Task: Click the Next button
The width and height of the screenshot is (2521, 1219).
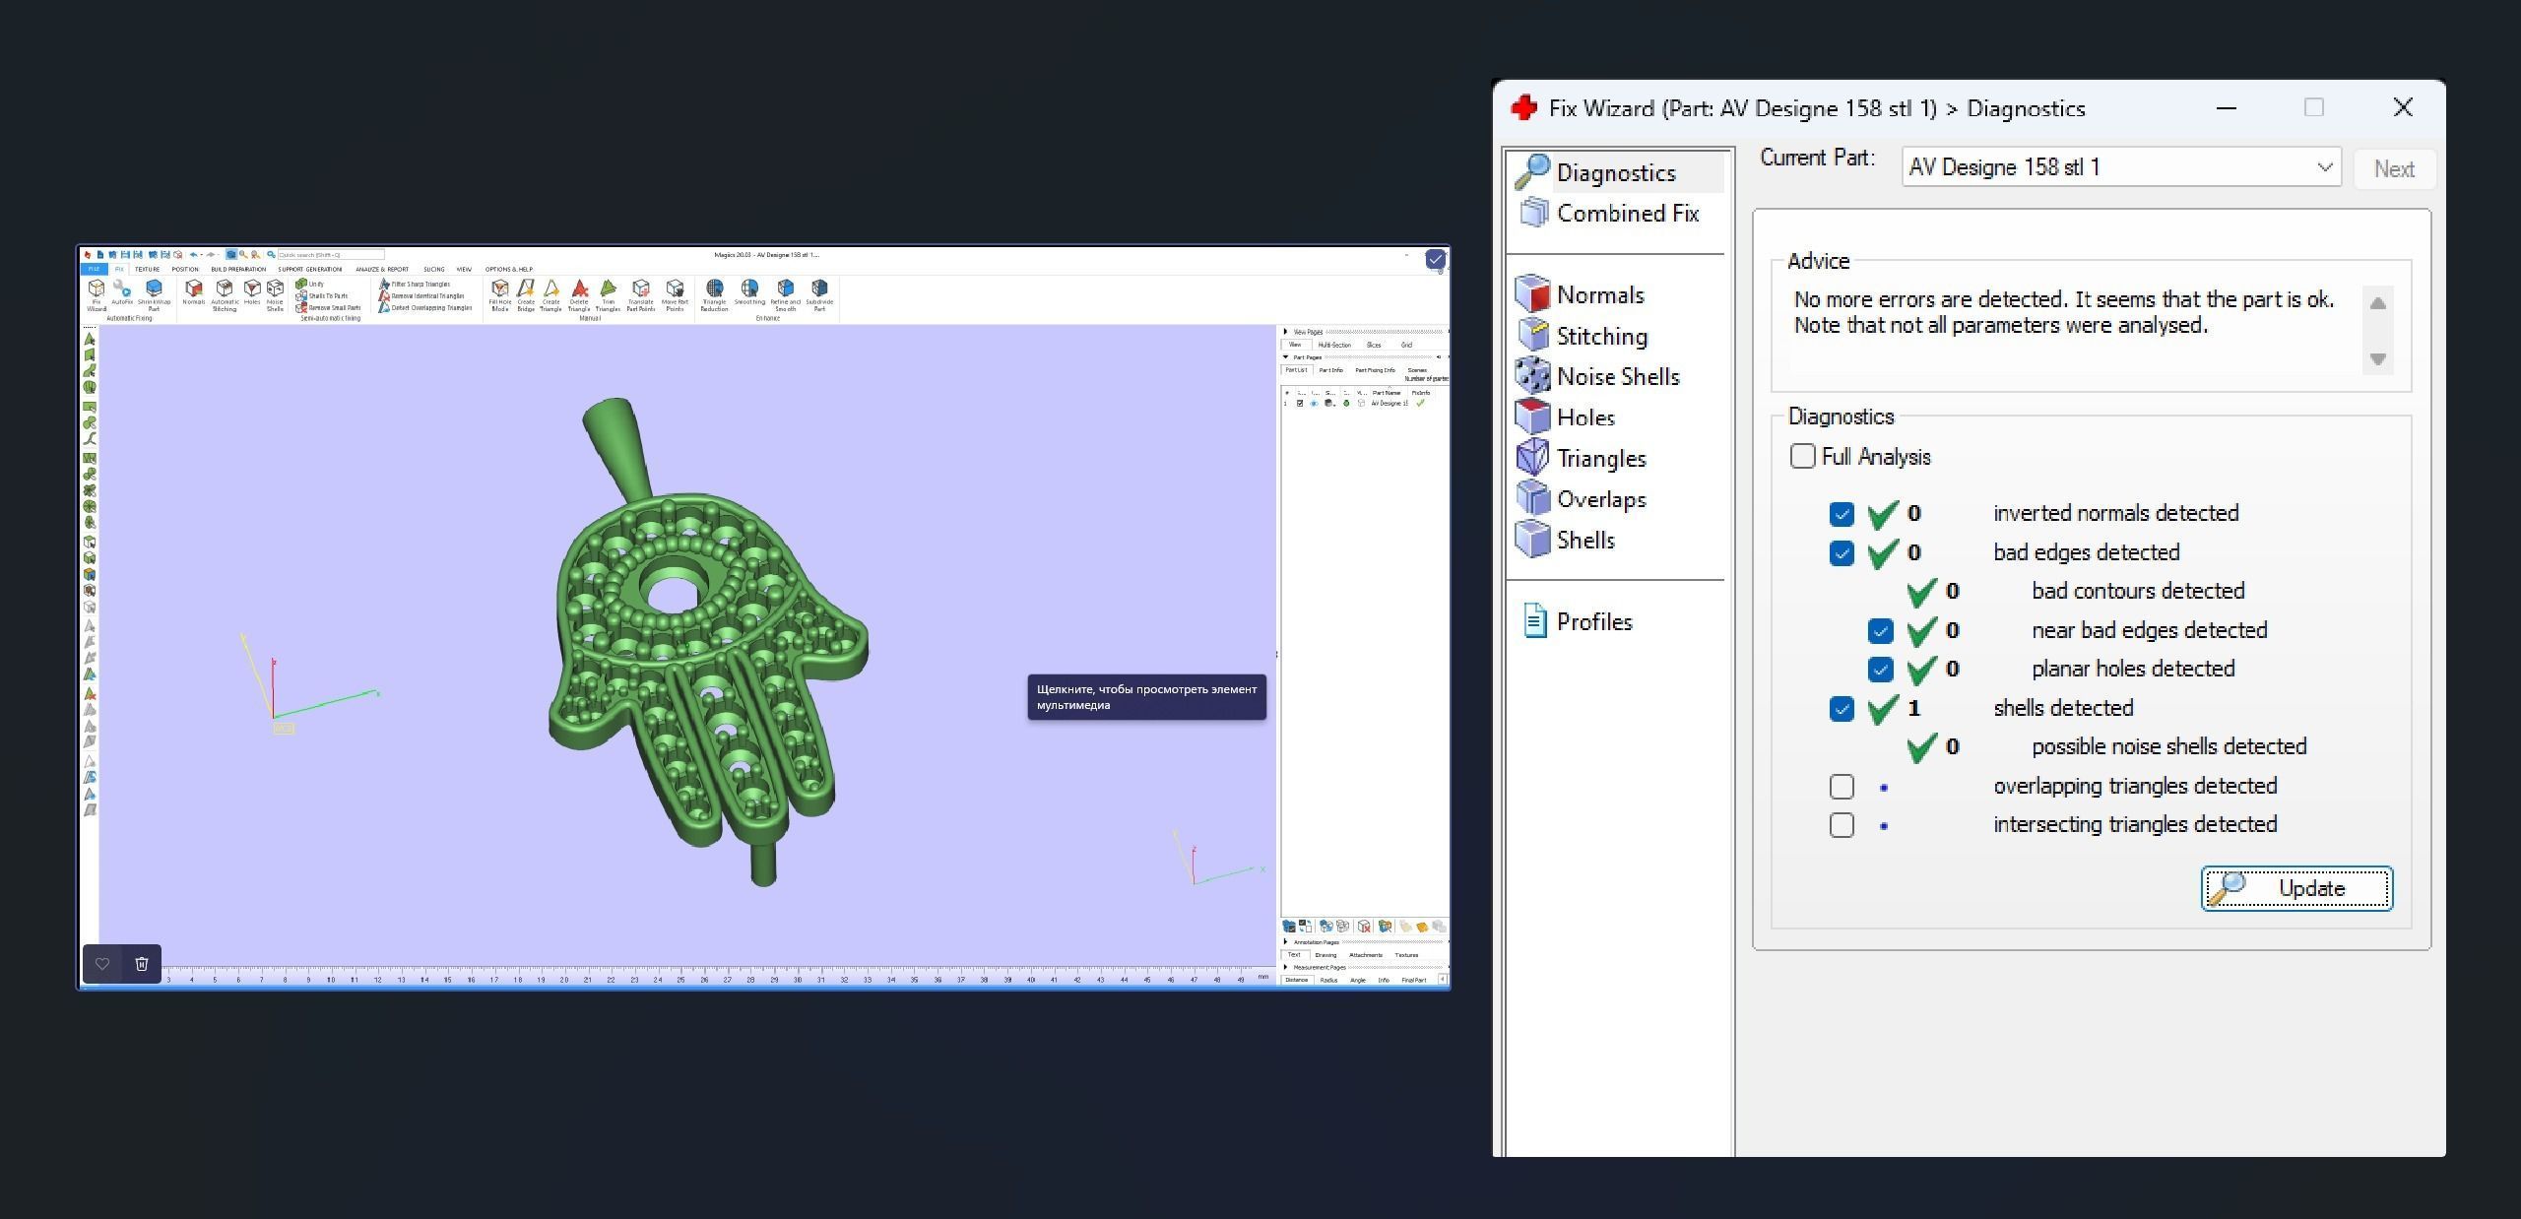Action: (x=2393, y=169)
